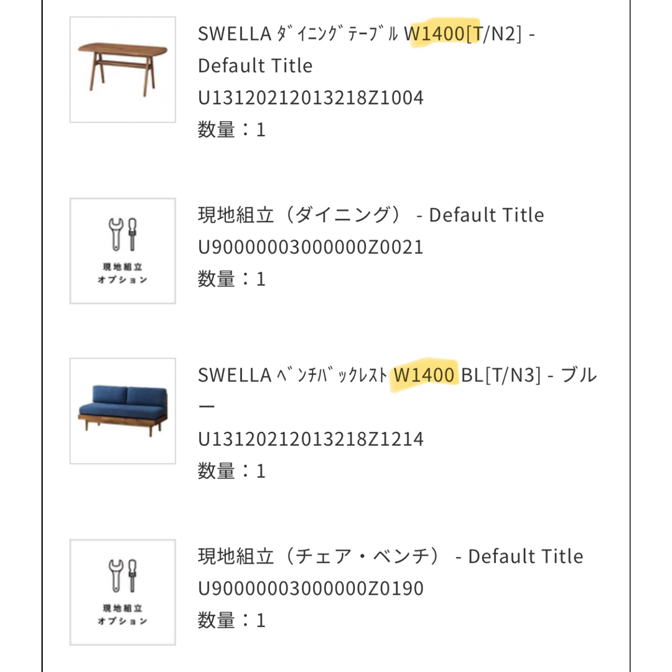Click highlighted W1400 in dining table title
Viewport: 672px width, 672px height.
click(x=434, y=34)
